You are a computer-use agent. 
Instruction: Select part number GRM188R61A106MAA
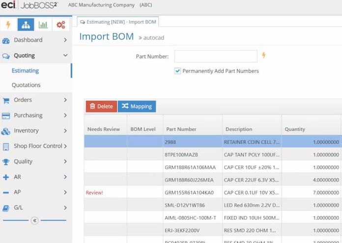[190, 167]
